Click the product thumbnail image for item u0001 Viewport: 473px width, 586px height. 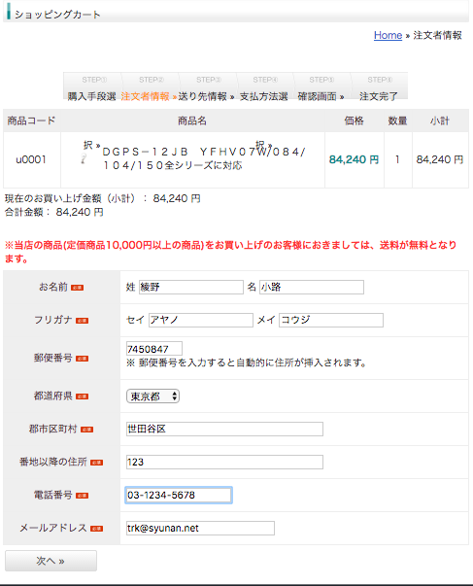click(84, 158)
